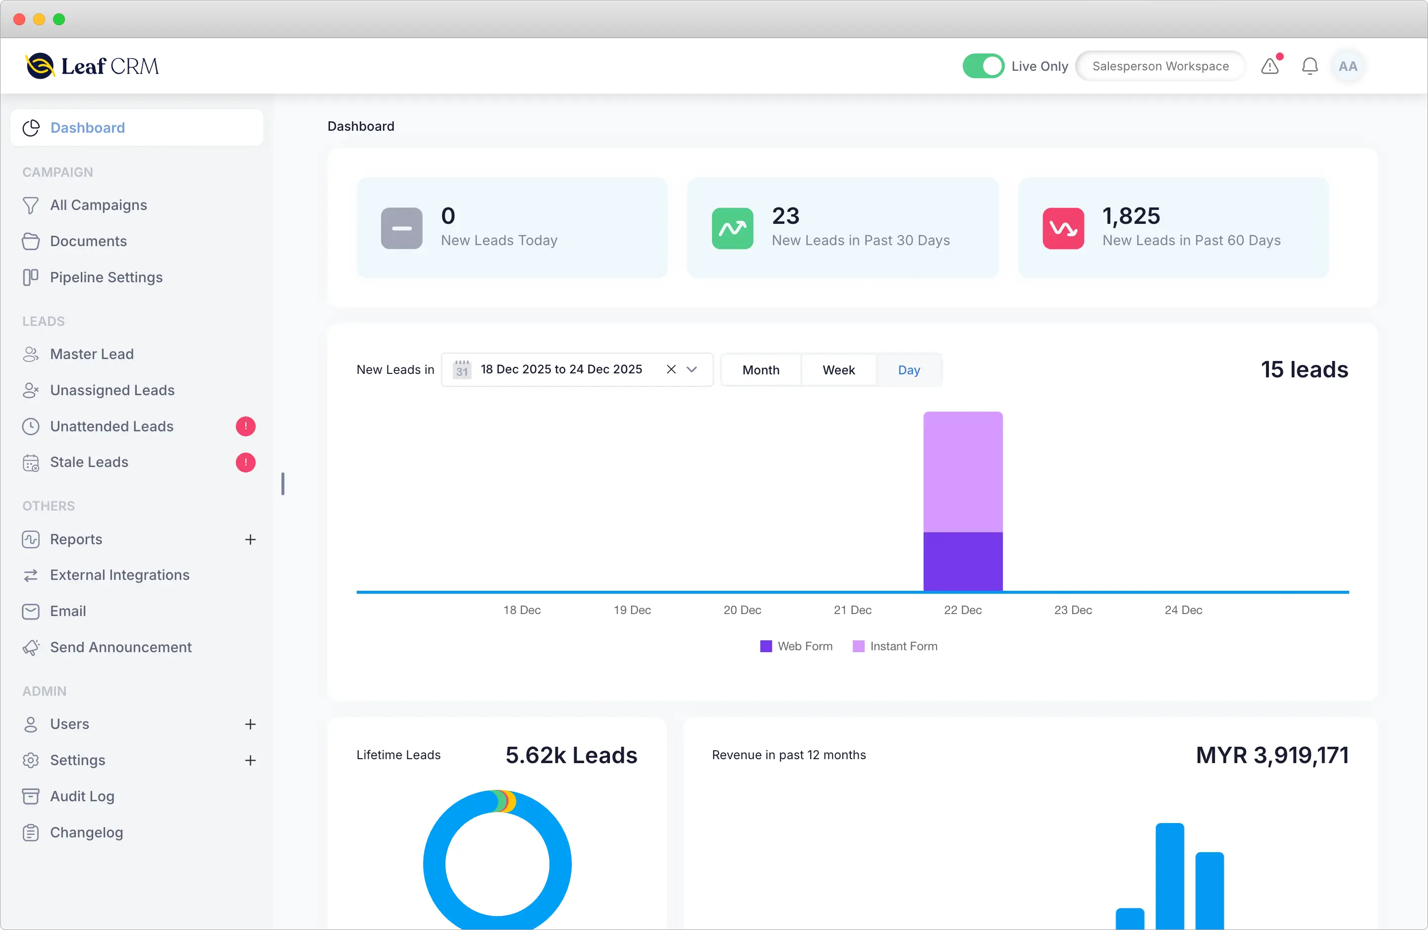This screenshot has width=1428, height=930.
Task: Select the All Campaigns funnel icon
Action: [x=31, y=205]
